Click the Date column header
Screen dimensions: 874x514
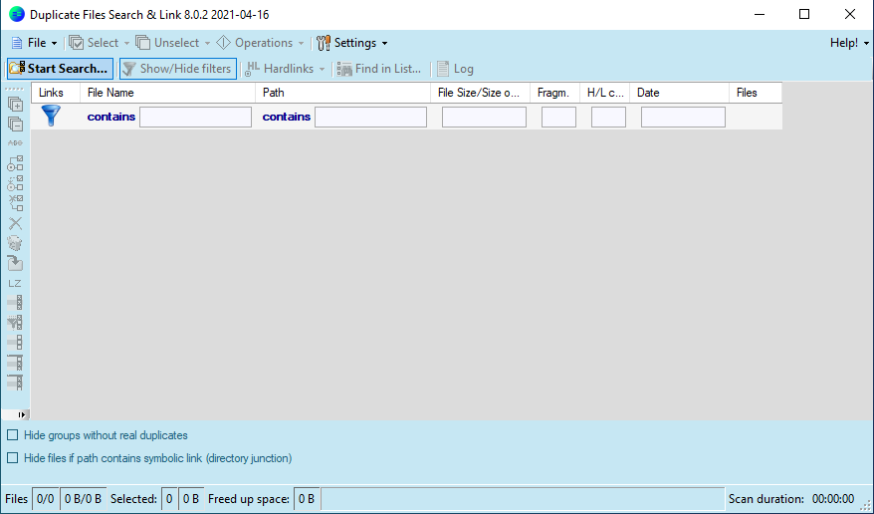648,93
